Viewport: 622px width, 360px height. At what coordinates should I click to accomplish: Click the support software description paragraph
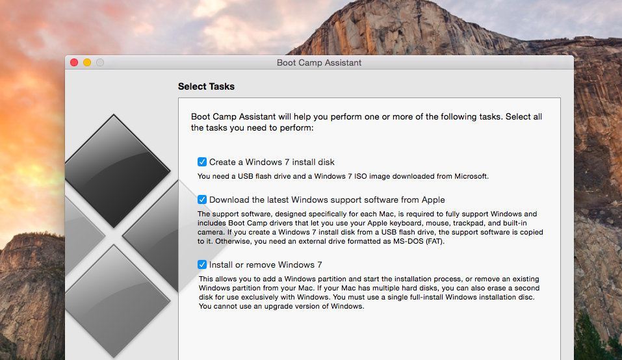click(370, 227)
